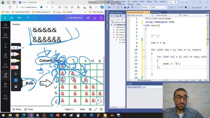Viewport: 210px width, 118px height.
Task: Open x86 platform dropdown
Action: click(159, 7)
